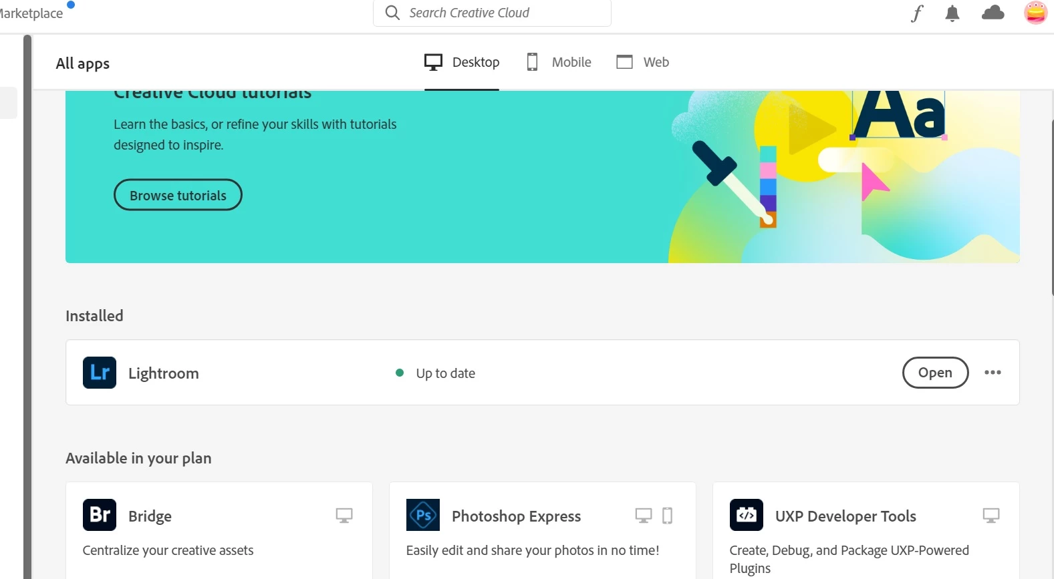Click the left sidebar scrollbar
Viewport: 1054px width, 579px height.
point(27,307)
